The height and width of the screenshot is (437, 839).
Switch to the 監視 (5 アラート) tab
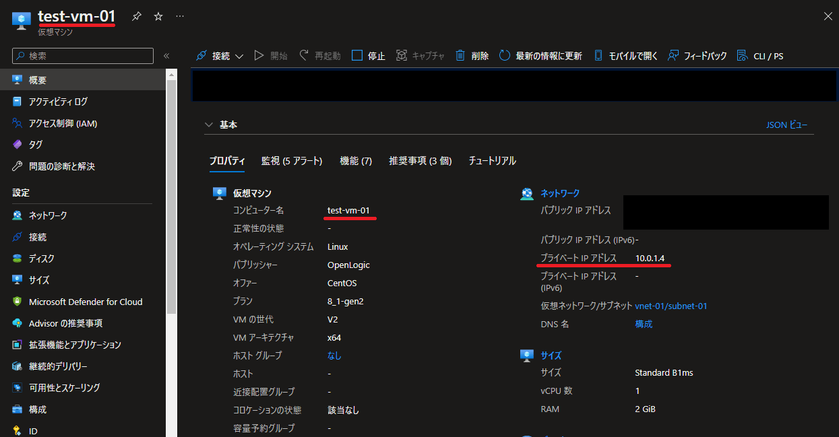coord(292,161)
